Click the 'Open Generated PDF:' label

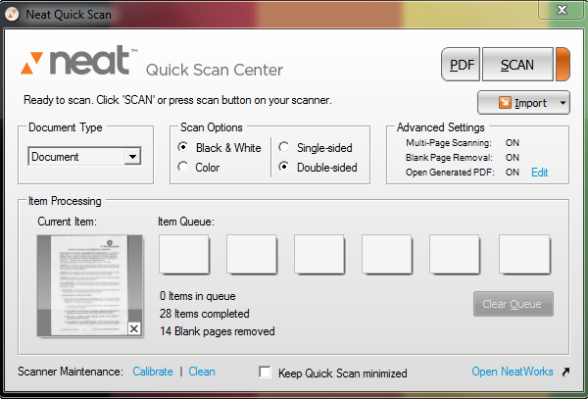pyautogui.click(x=450, y=173)
